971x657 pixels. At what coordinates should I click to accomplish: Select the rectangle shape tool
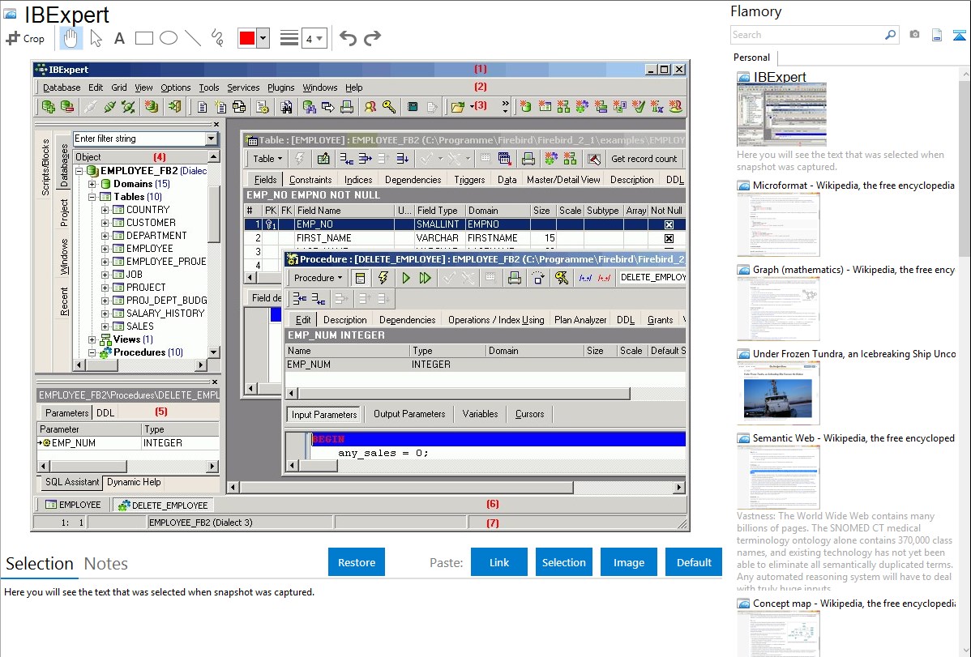(144, 38)
